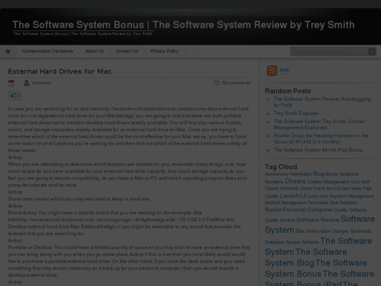The height and width of the screenshot is (286, 381).
Task: Select the 'Sss' tag
Action: pos(300,231)
